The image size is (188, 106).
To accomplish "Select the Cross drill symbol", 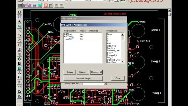I will click(x=109, y=34).
